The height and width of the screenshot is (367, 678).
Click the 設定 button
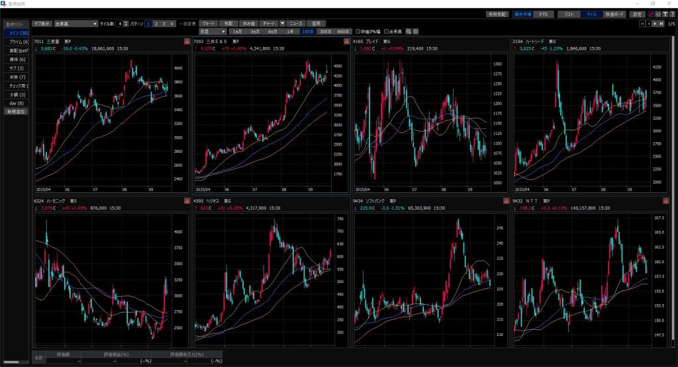click(x=637, y=14)
